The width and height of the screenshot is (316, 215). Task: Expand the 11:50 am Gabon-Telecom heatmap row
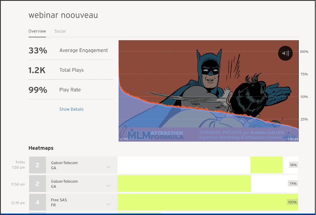click(x=109, y=186)
